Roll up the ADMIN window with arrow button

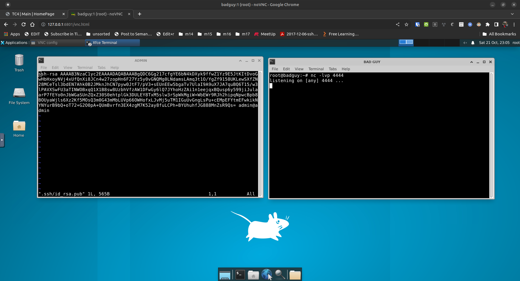point(240,61)
